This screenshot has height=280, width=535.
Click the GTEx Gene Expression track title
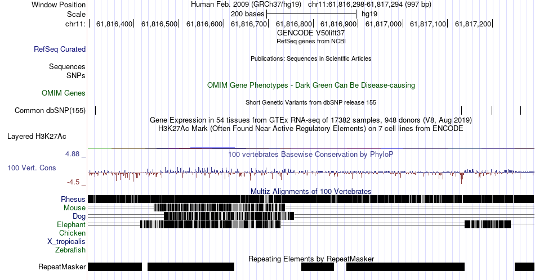(311, 120)
